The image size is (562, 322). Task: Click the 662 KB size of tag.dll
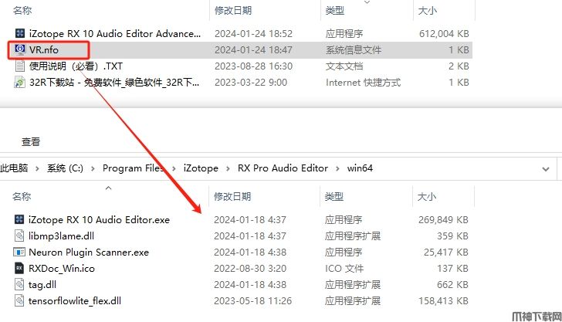pyautogui.click(x=452, y=285)
